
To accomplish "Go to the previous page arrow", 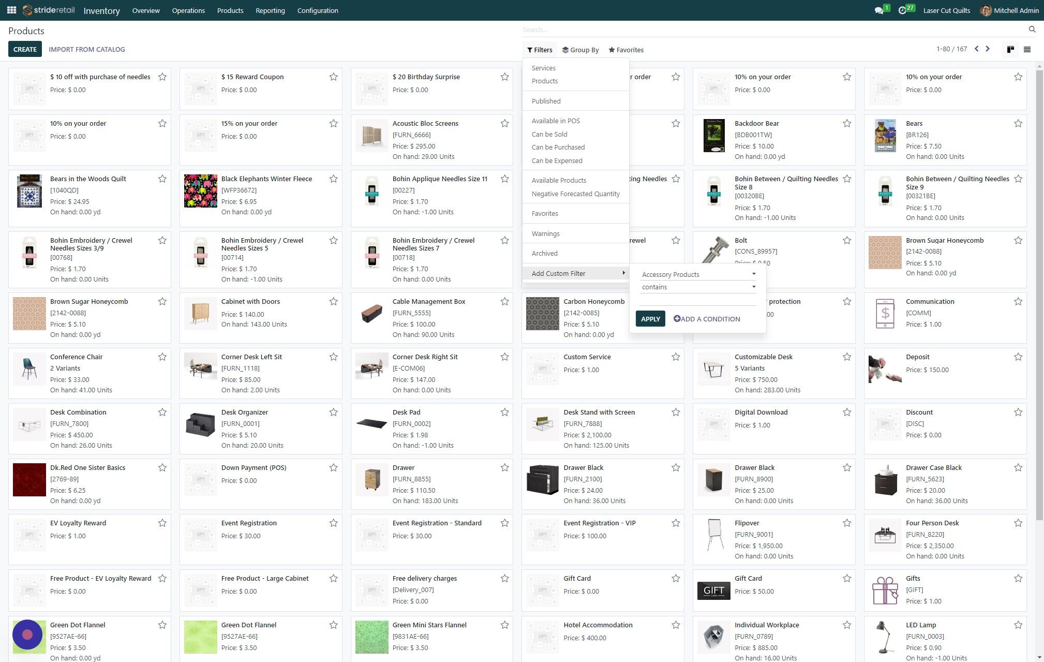I will (x=976, y=49).
